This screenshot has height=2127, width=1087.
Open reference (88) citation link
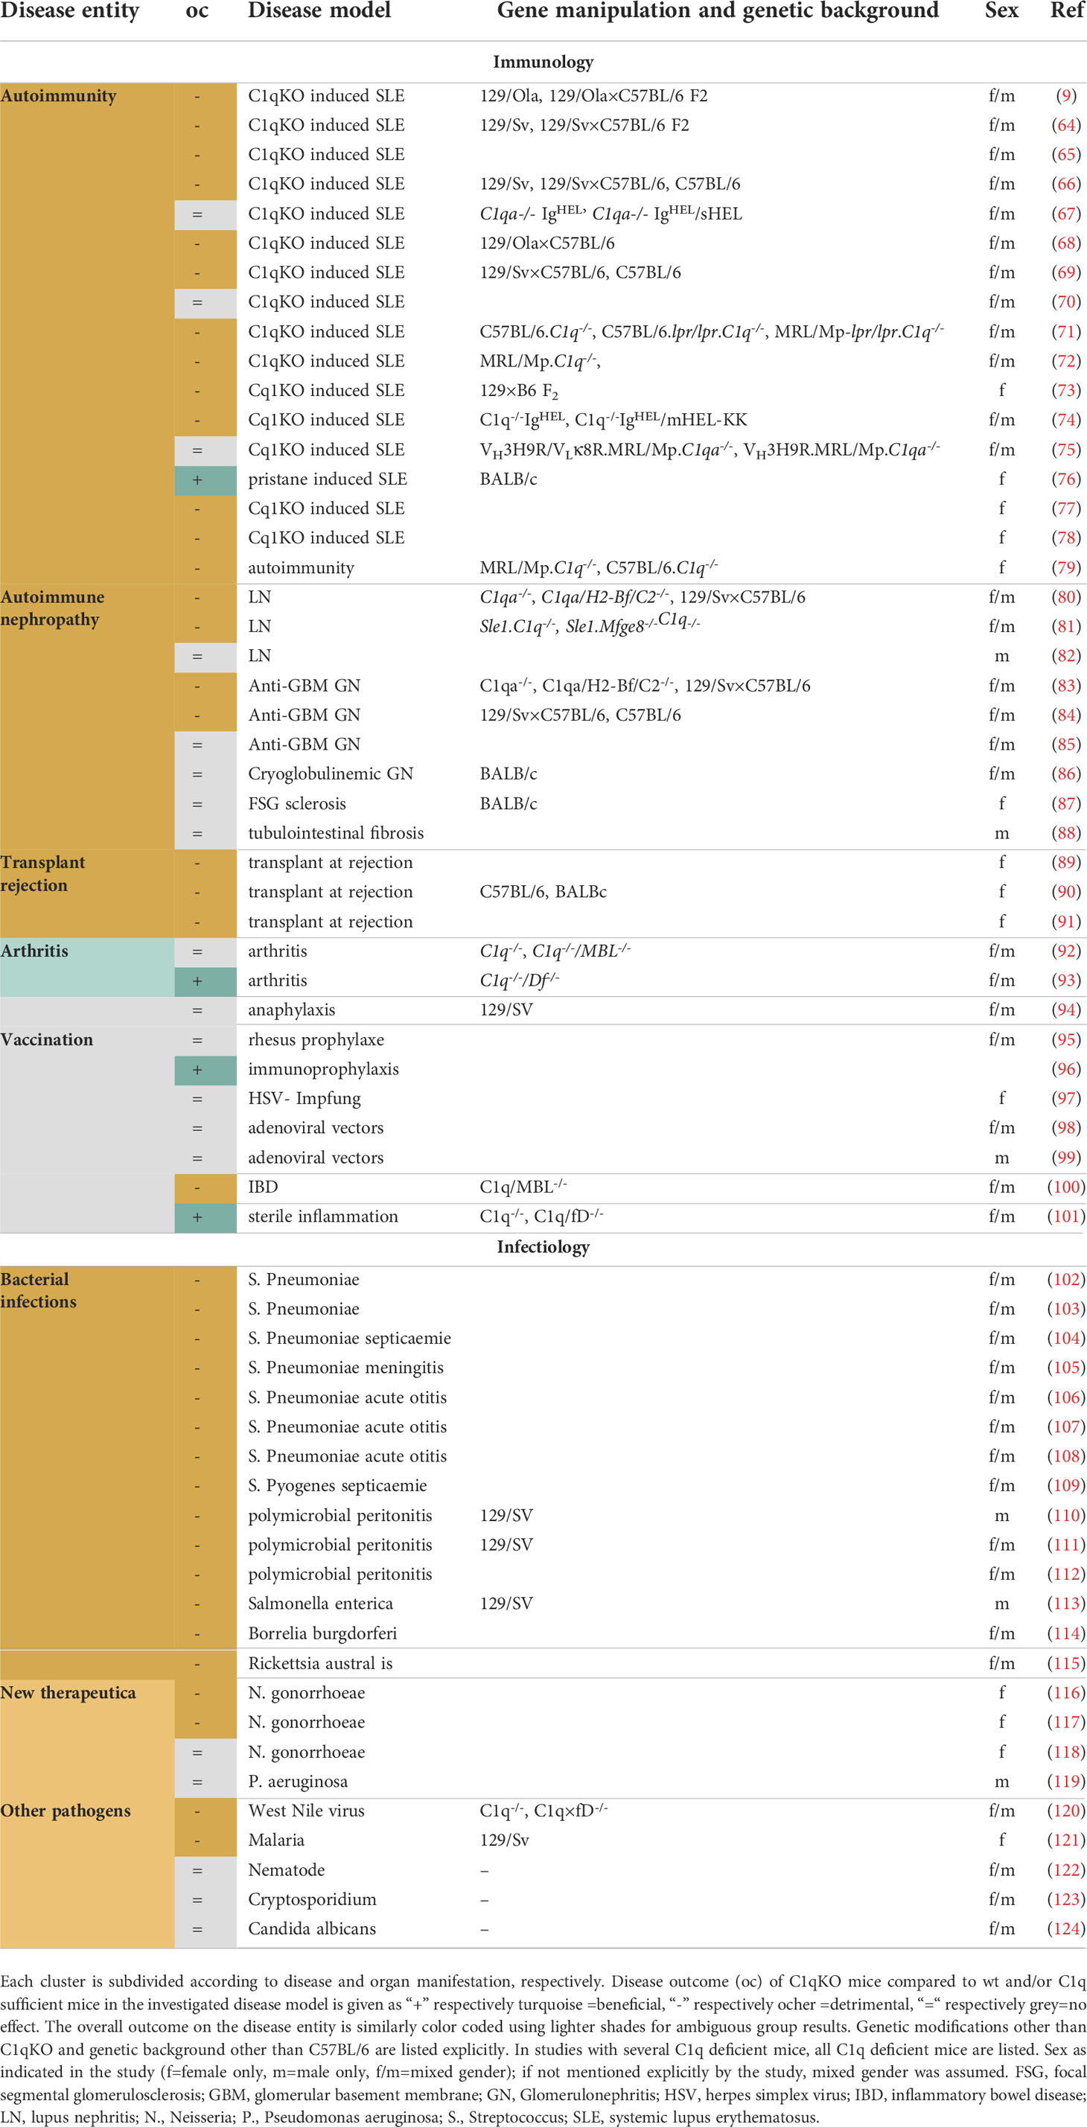(x=1066, y=833)
